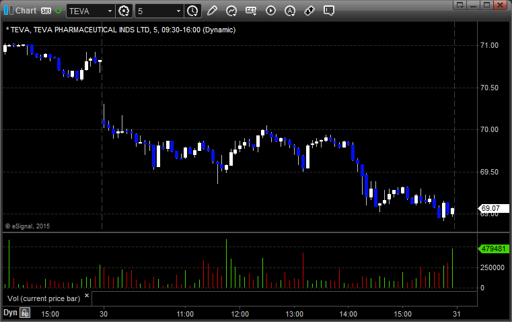Click the 70.00 price axis label
Image resolution: width=512 pixels, height=322 pixels.
pyautogui.click(x=489, y=130)
